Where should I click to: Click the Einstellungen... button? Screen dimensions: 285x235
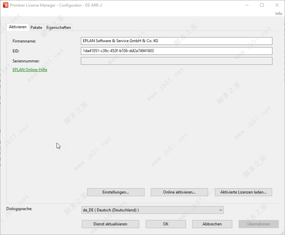pos(116,192)
